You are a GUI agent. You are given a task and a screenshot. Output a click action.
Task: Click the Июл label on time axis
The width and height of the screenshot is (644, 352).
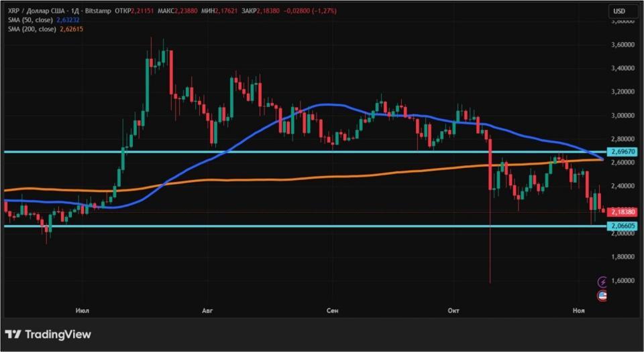(84, 311)
